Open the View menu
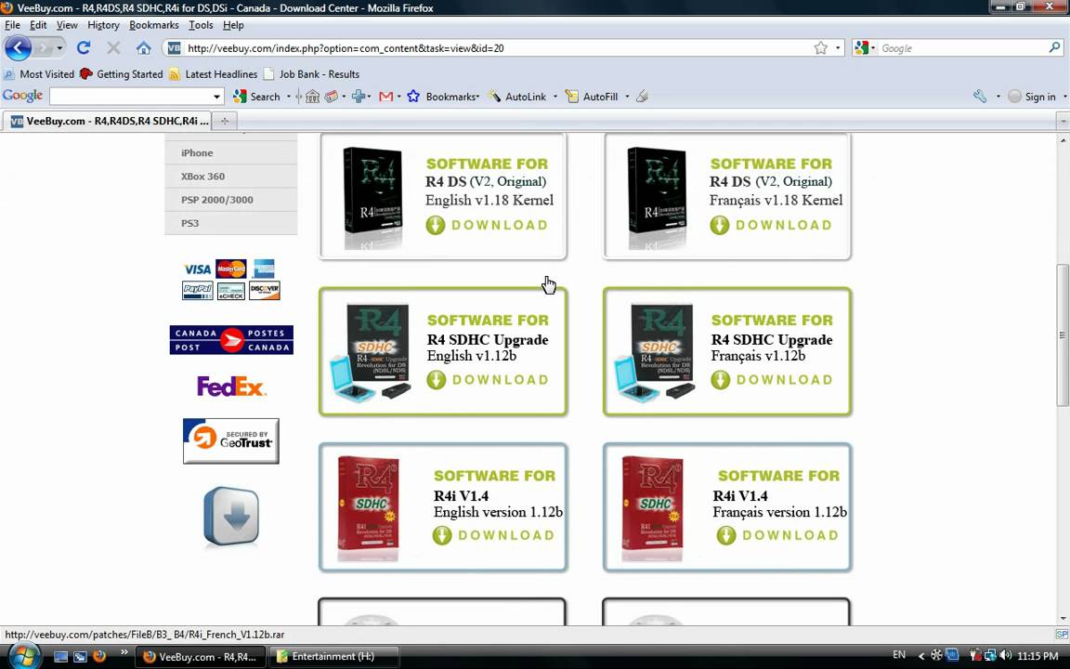Image resolution: width=1070 pixels, height=669 pixels. [67, 25]
